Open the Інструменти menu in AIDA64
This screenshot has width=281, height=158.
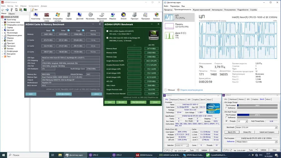pos(34,6)
